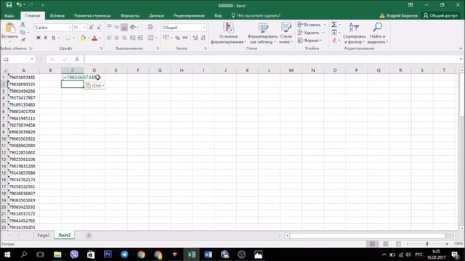Open Стили ячеек cell styles dropdown
This screenshot has width=465, height=261.
pyautogui.click(x=286, y=33)
